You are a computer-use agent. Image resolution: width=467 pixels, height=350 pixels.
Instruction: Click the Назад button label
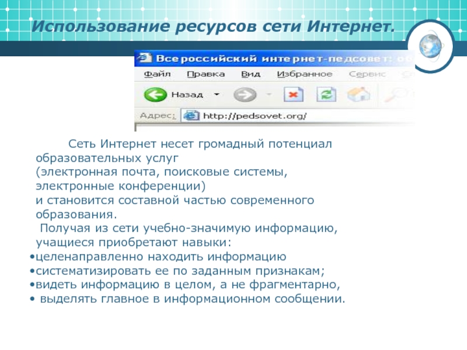tap(187, 95)
